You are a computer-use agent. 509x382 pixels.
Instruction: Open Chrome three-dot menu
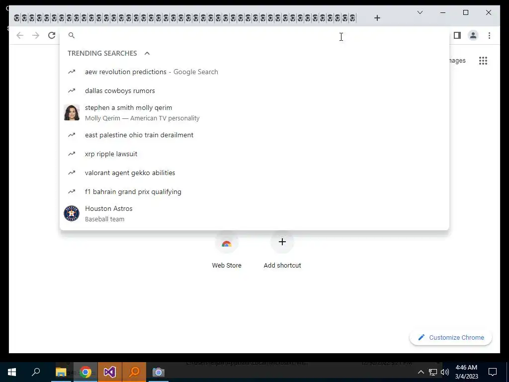pos(489,35)
